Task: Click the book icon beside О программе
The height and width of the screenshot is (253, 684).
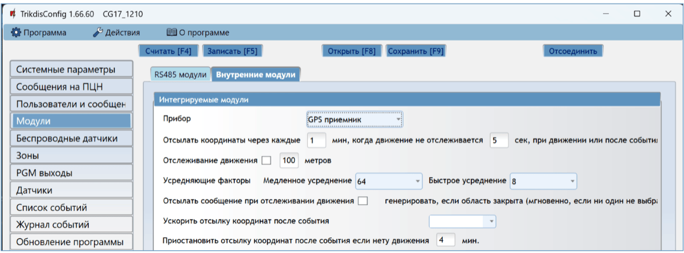Action: pyautogui.click(x=171, y=32)
